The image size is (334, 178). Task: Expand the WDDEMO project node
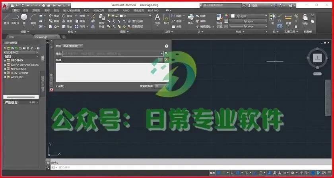5,77
